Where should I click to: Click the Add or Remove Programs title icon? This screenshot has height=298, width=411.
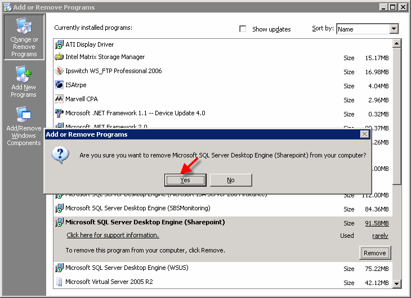8,7
